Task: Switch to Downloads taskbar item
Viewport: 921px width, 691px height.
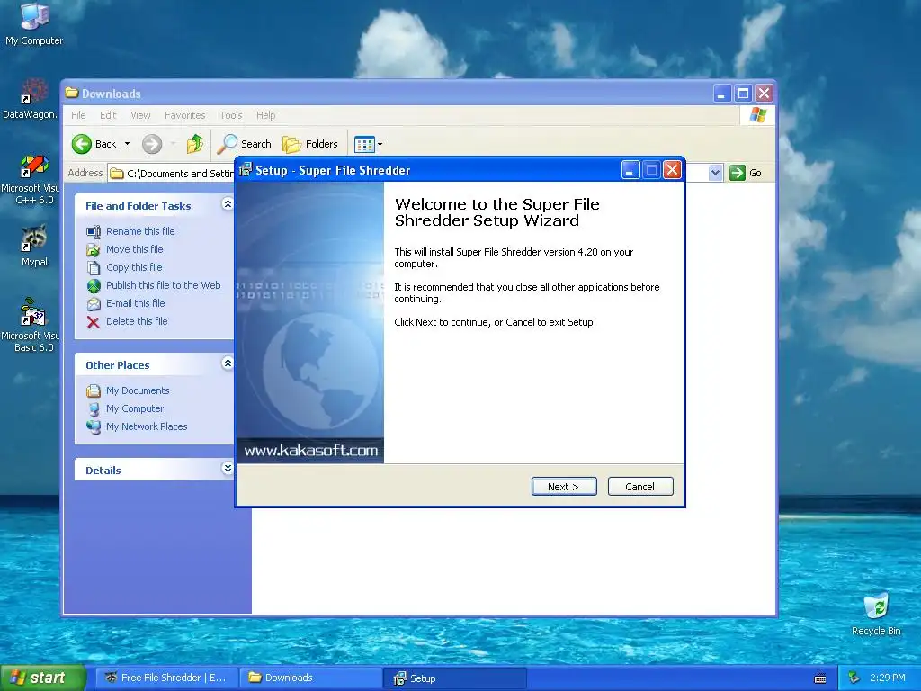Action: point(310,678)
